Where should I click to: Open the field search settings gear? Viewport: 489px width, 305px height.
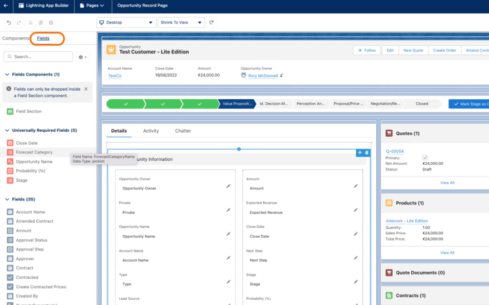click(83, 57)
